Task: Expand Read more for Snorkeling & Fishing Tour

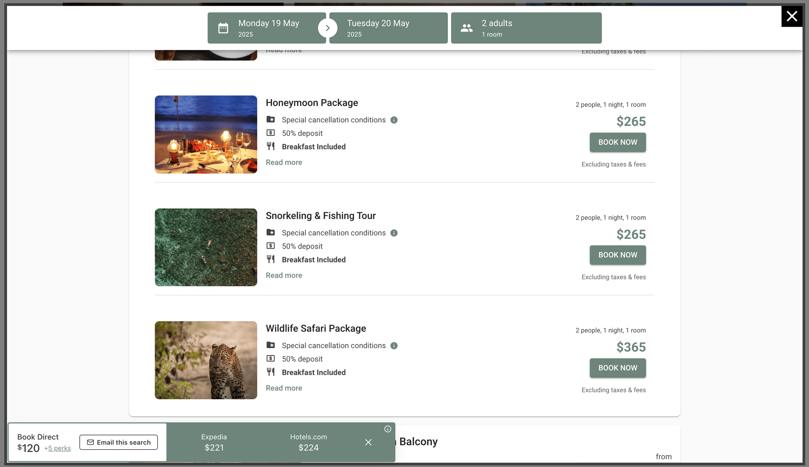Action: point(284,275)
